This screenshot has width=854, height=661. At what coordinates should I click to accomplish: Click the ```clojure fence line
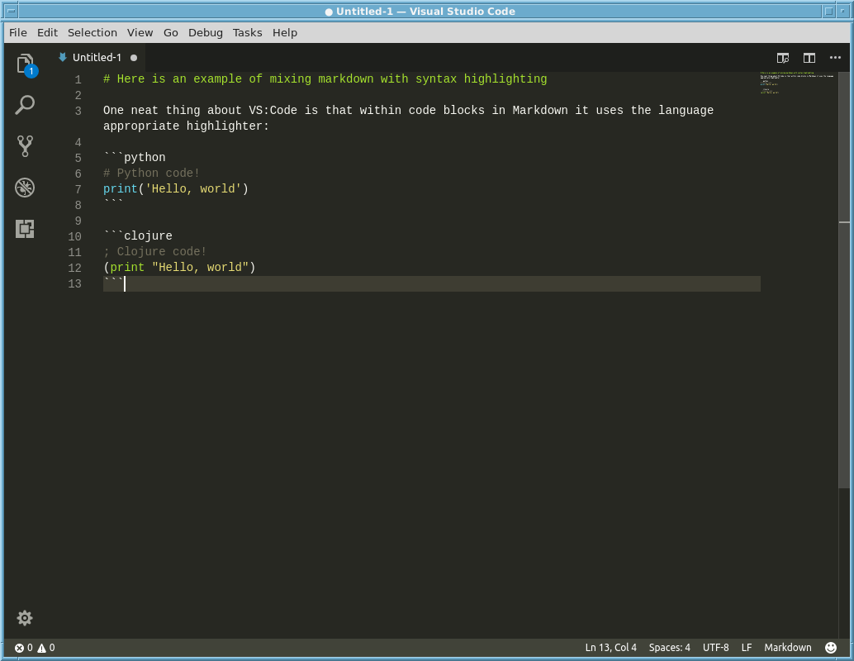point(138,236)
